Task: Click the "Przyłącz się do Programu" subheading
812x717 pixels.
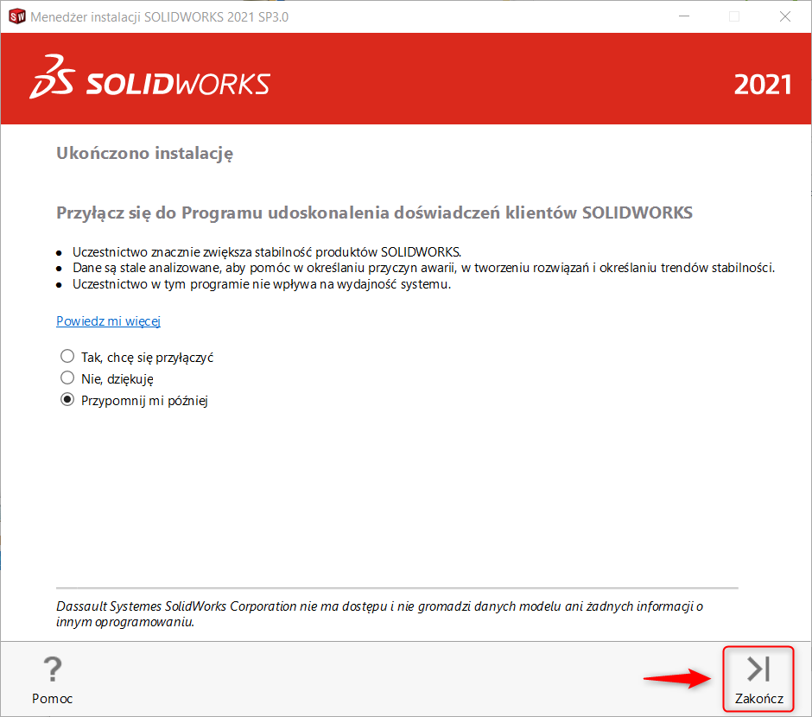Action: point(374,213)
